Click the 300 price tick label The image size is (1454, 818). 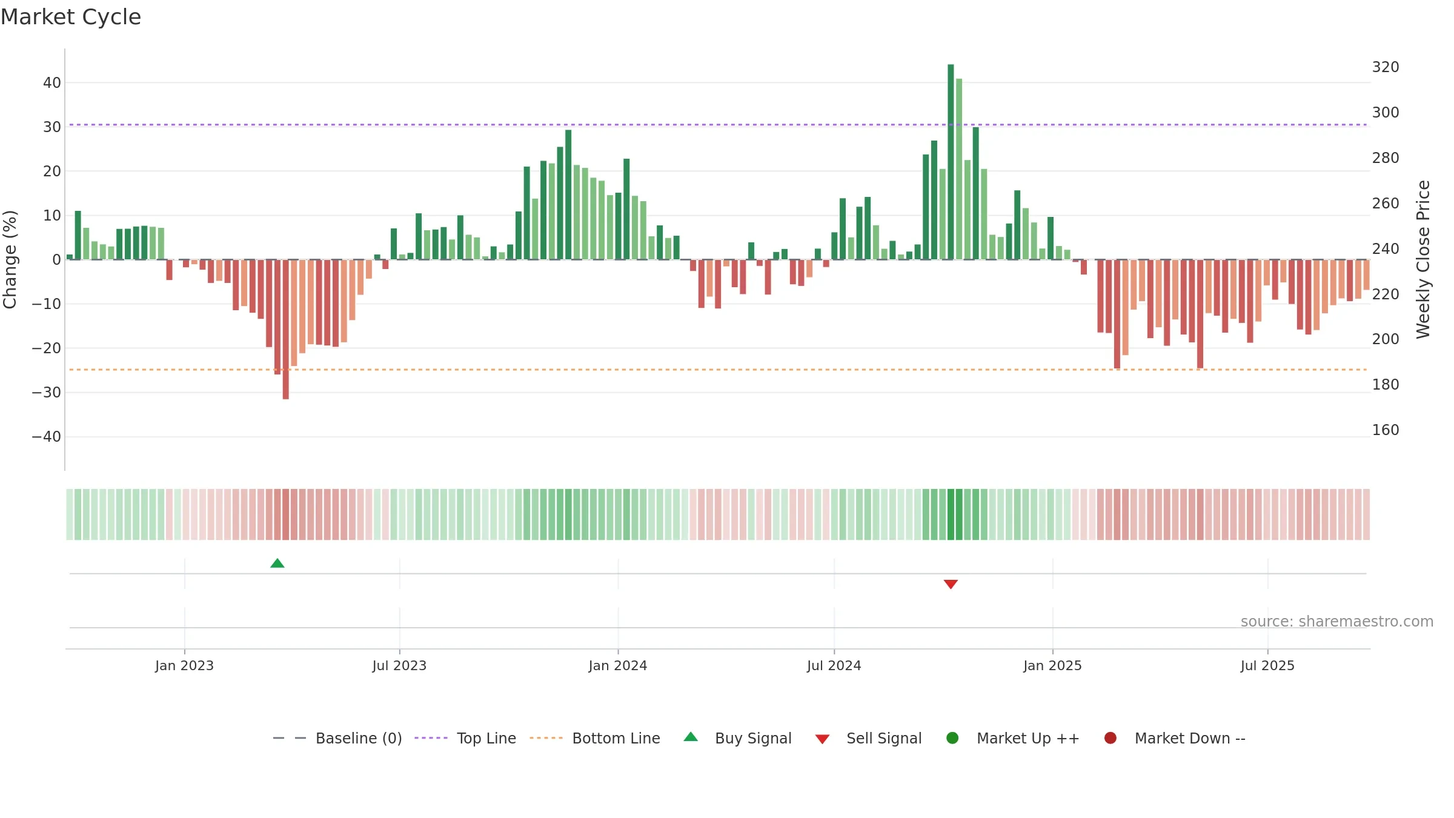tap(1386, 112)
